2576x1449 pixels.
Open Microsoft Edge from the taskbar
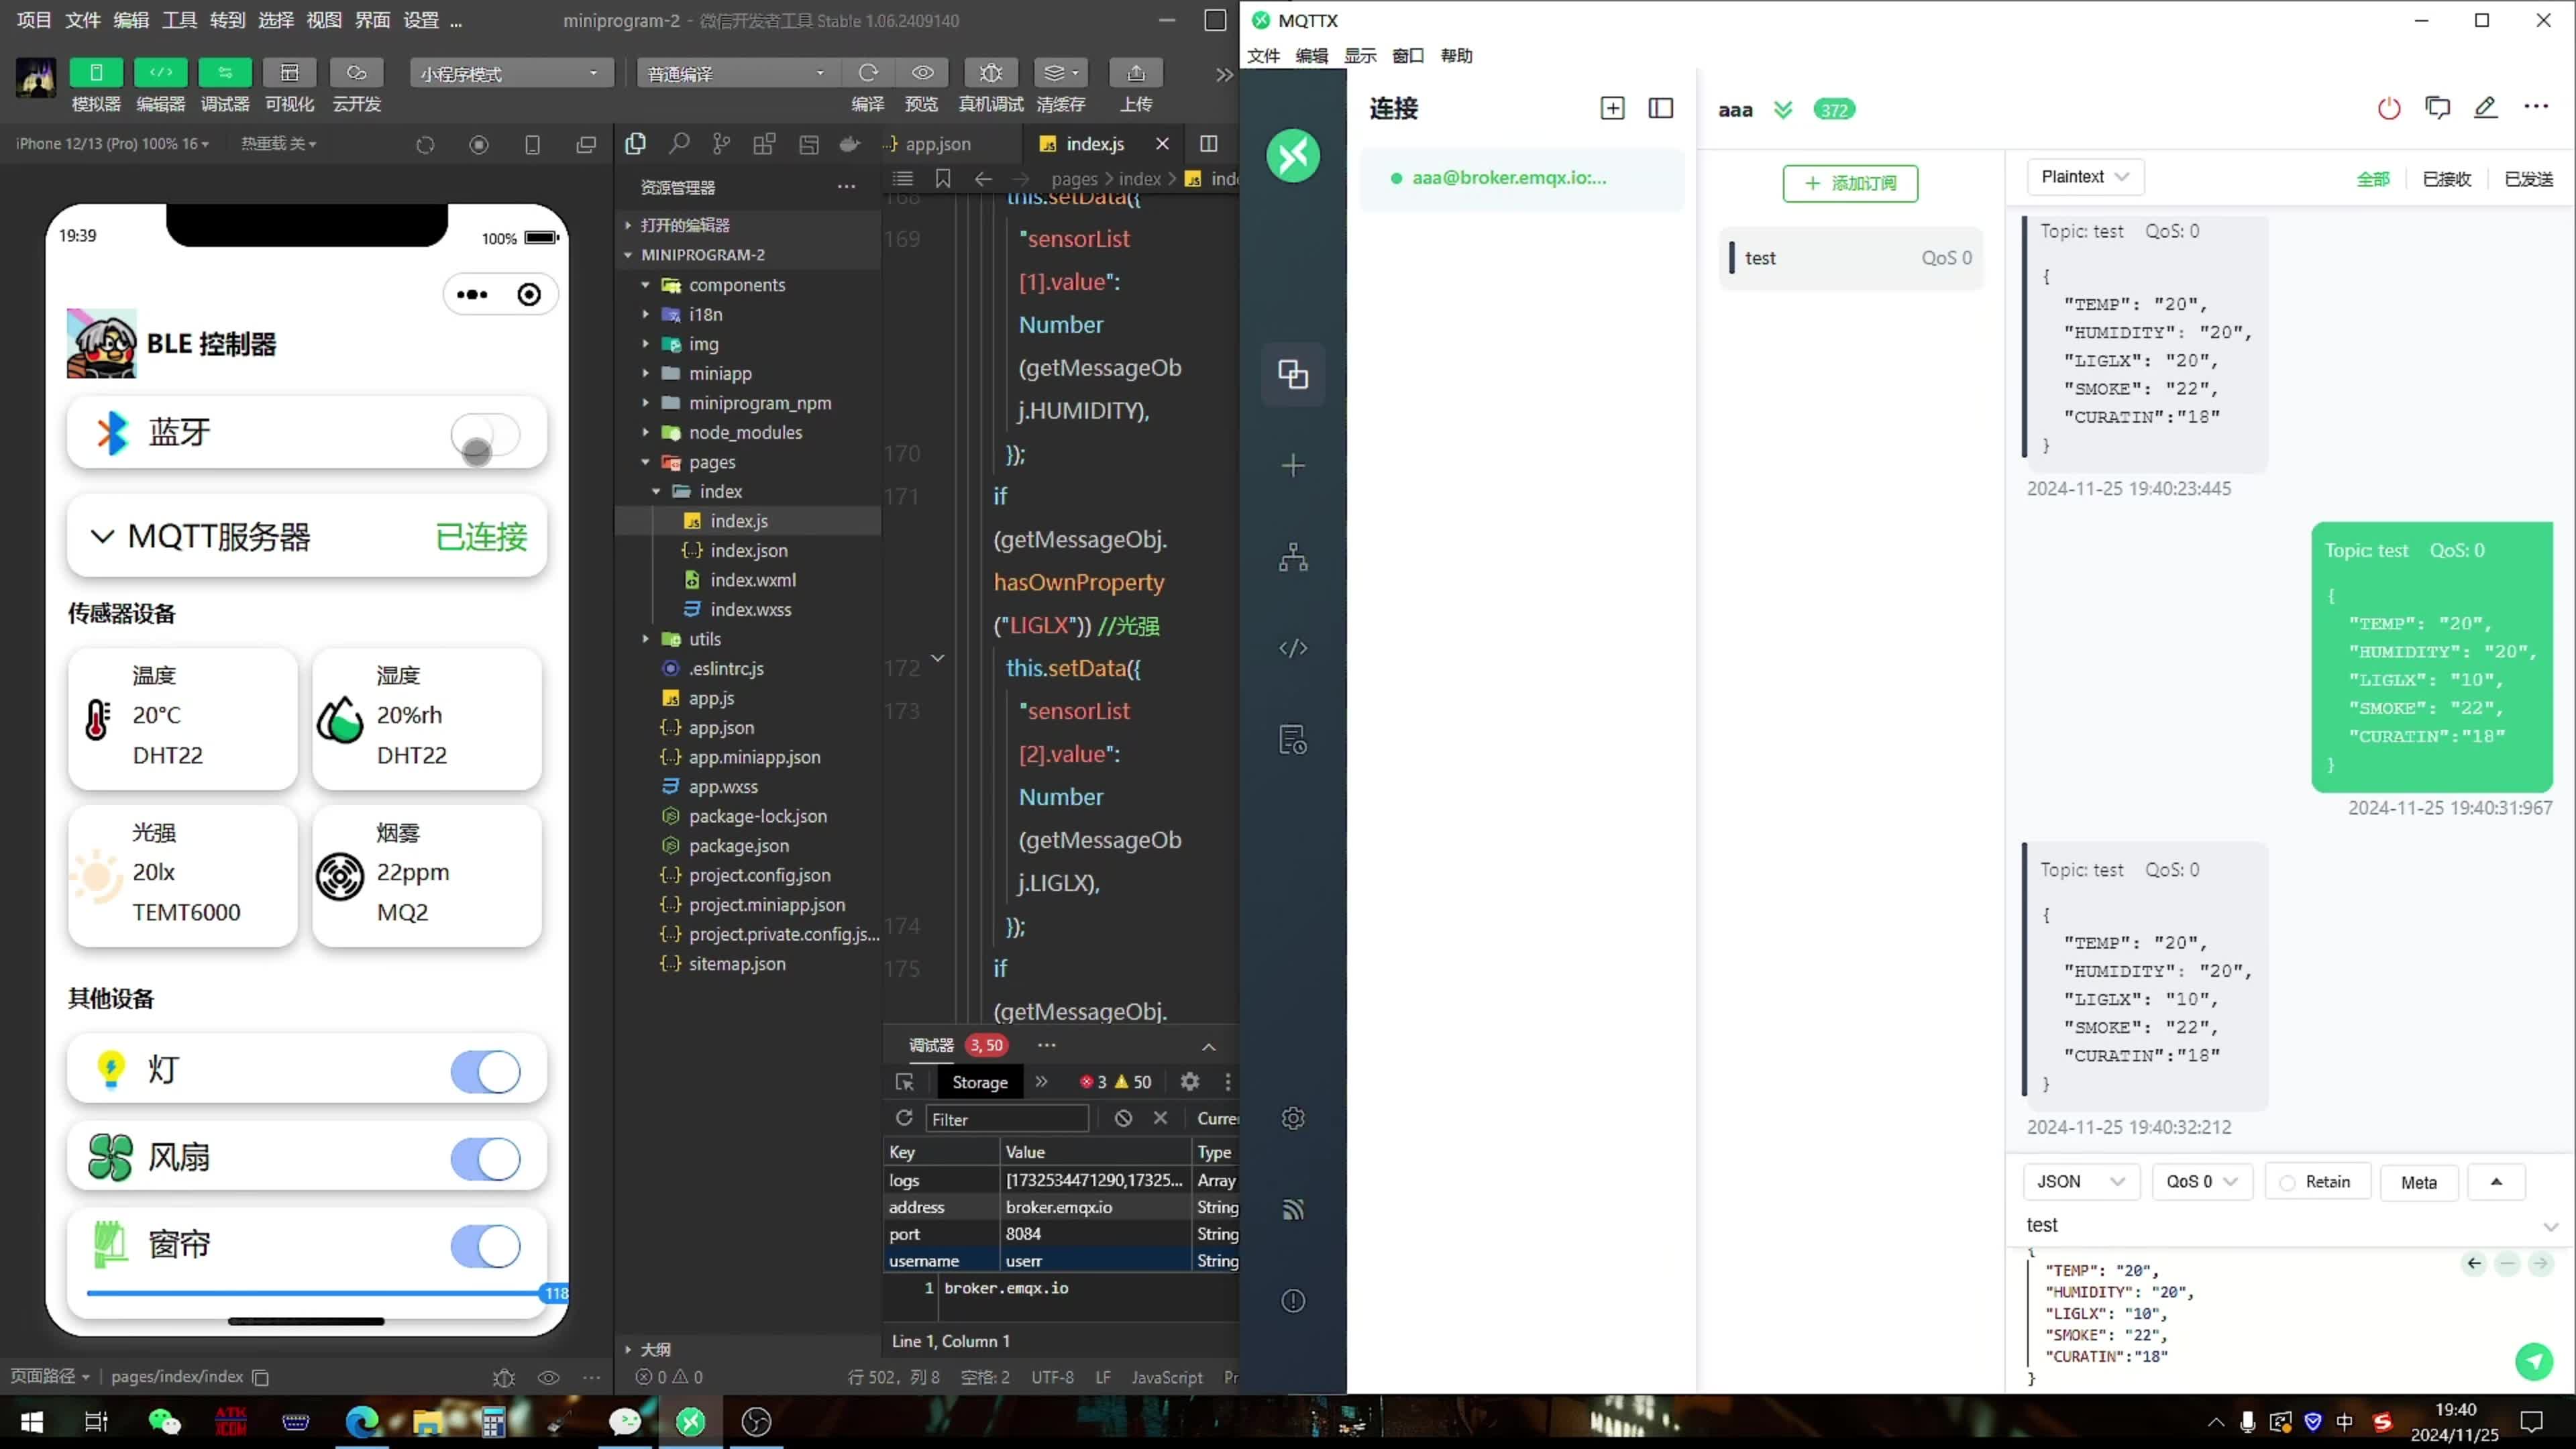point(362,1421)
